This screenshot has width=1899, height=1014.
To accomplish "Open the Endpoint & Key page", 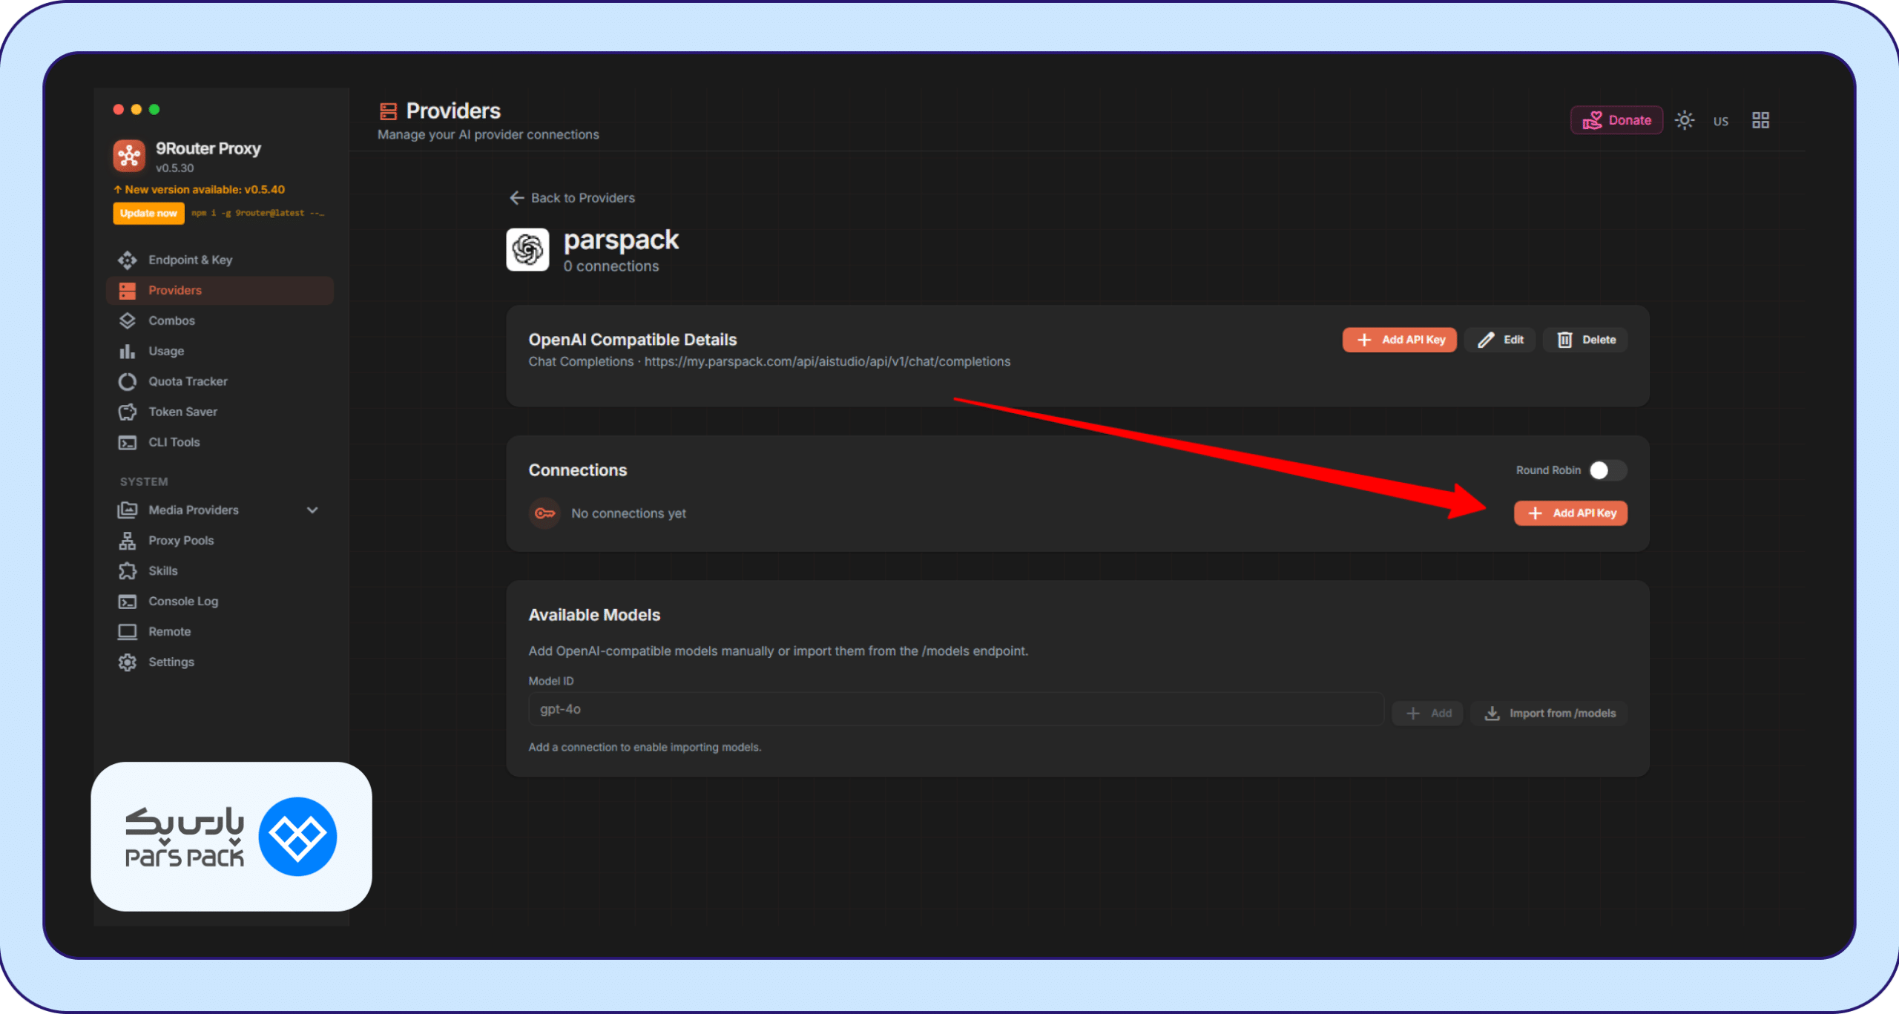I will coord(220,260).
